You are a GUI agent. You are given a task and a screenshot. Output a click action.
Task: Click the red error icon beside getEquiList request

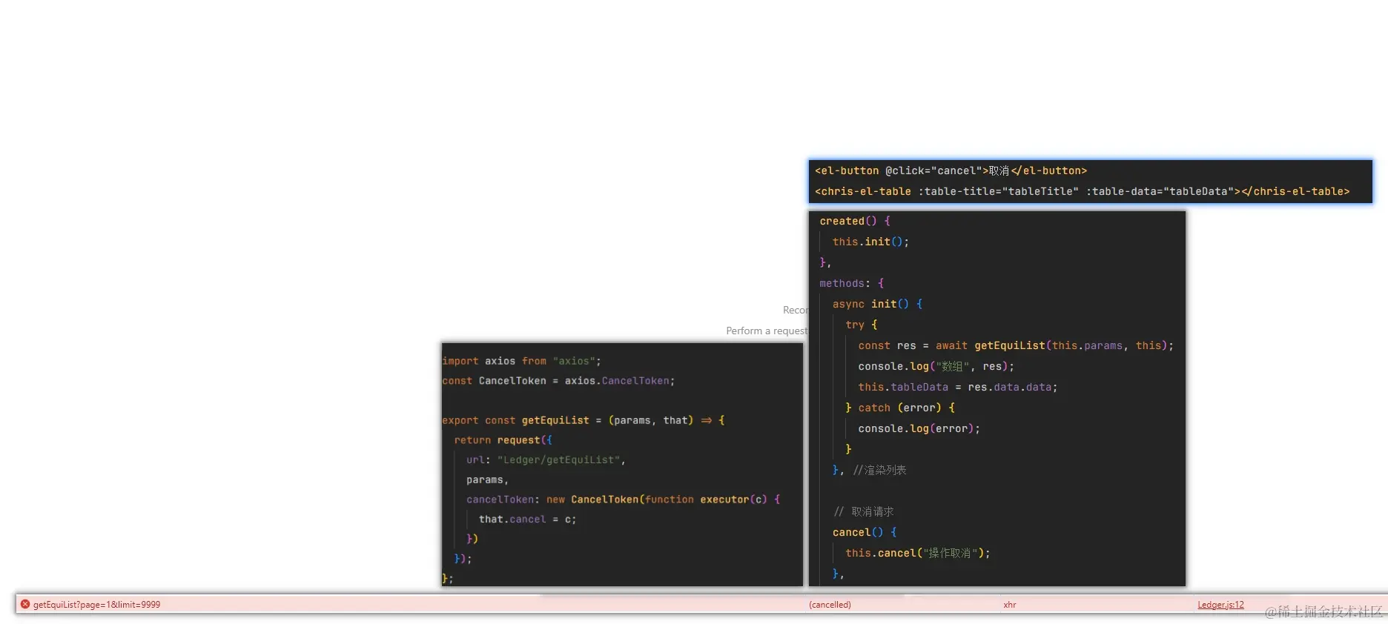click(25, 604)
